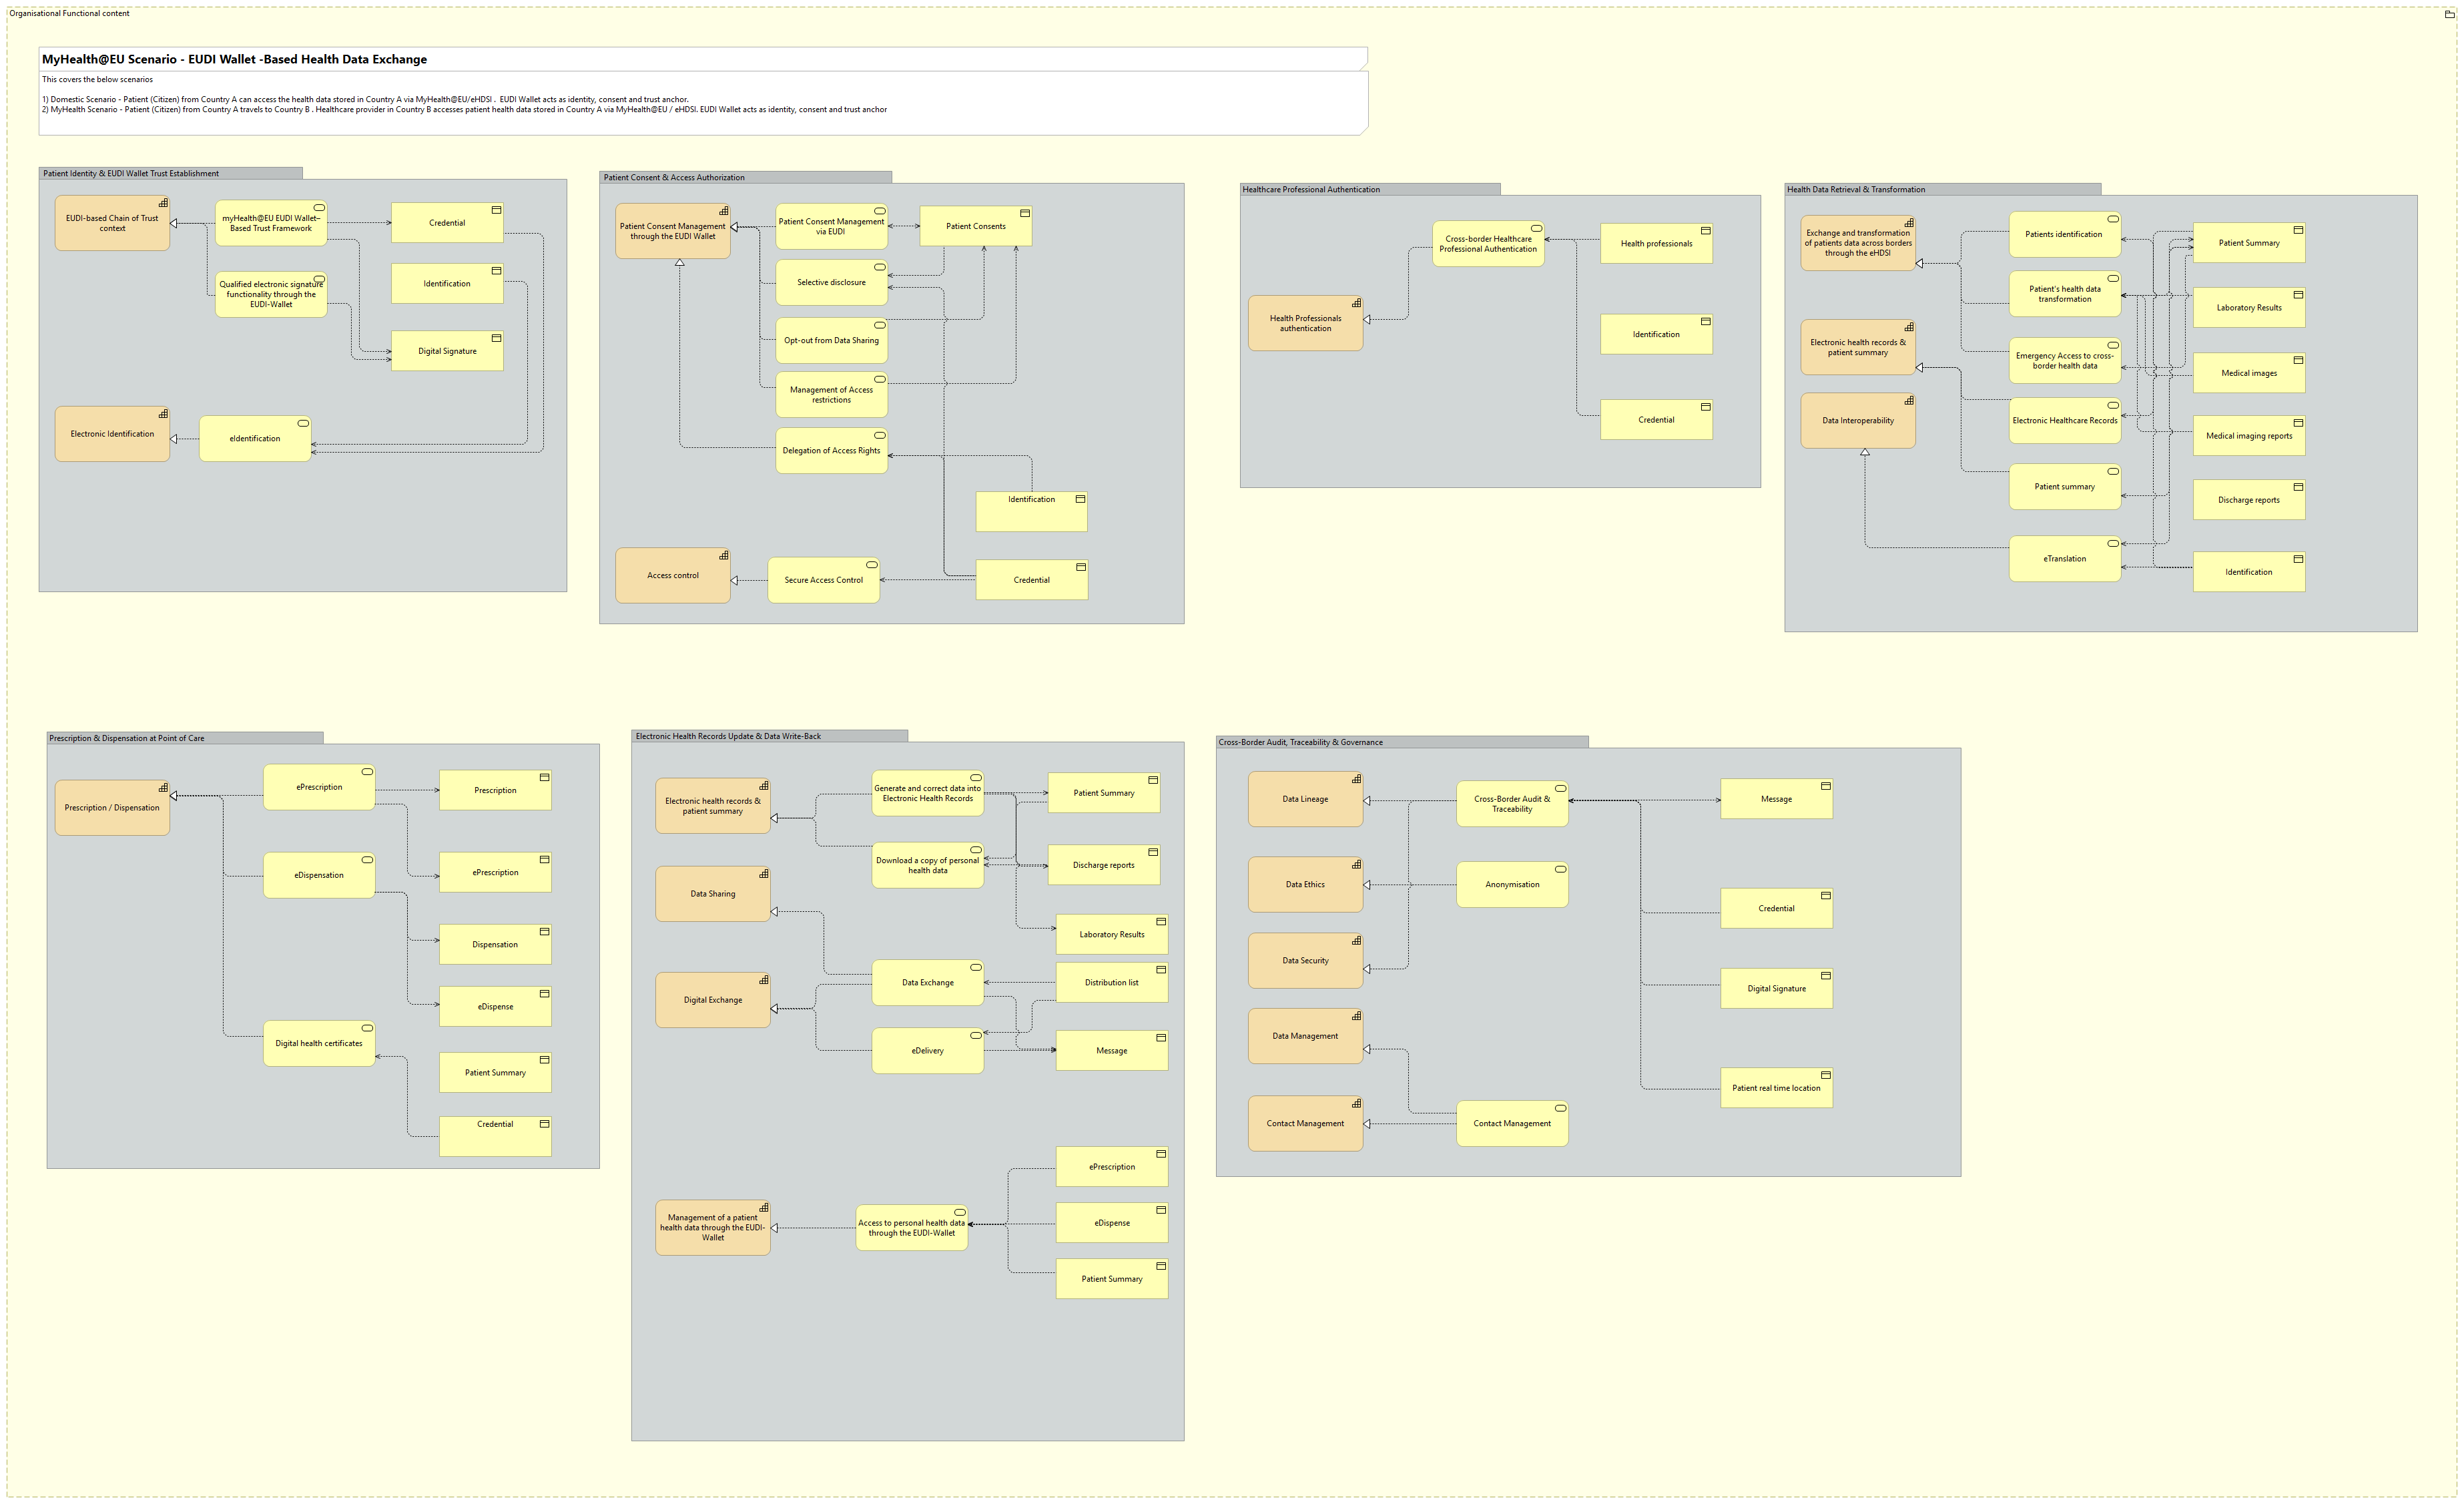Select Emergency Access to cross-border health data
Image resolution: width=2464 pixels, height=1504 pixels.
(2065, 361)
